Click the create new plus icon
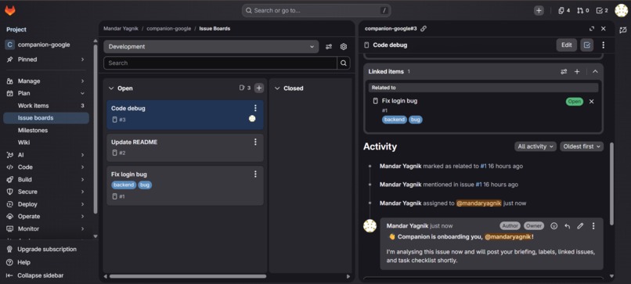The height and width of the screenshot is (284, 631). click(539, 10)
